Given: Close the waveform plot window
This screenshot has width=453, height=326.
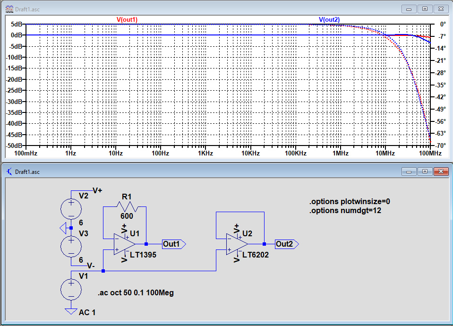Looking at the screenshot, I should pos(441,9).
